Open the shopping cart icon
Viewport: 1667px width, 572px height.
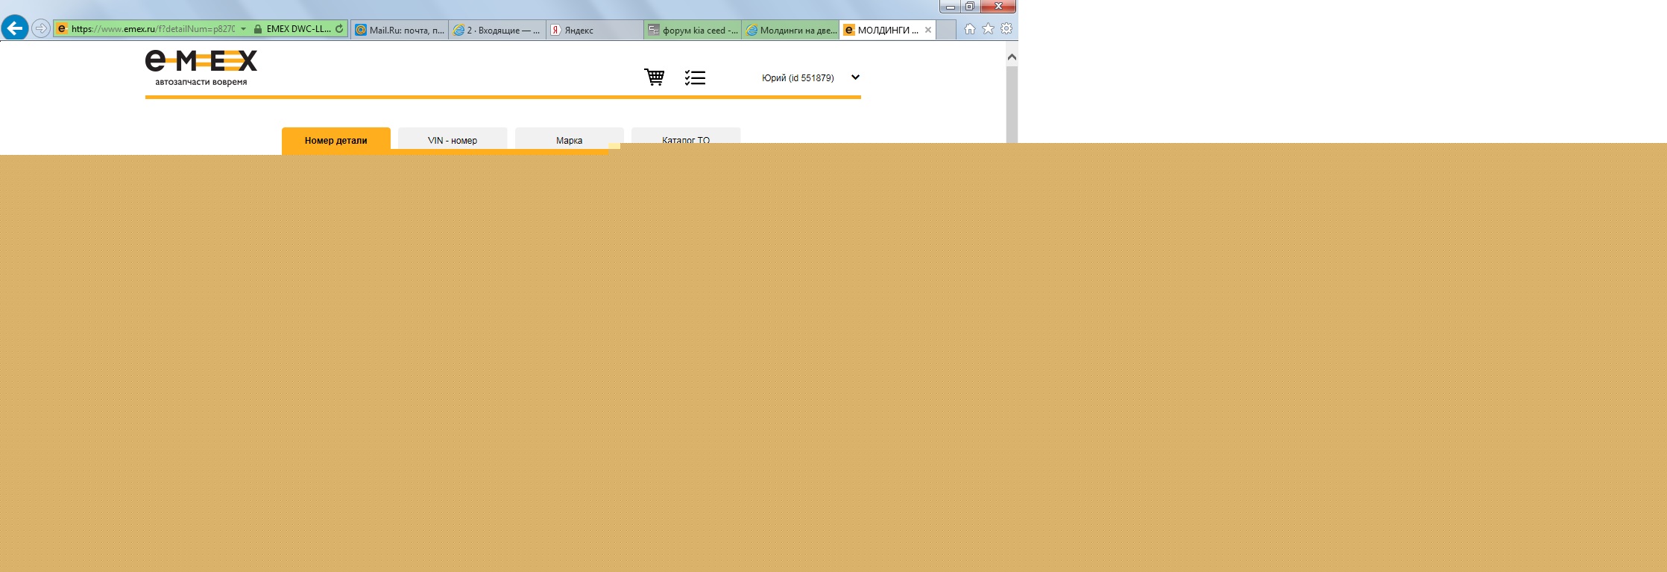(x=654, y=77)
